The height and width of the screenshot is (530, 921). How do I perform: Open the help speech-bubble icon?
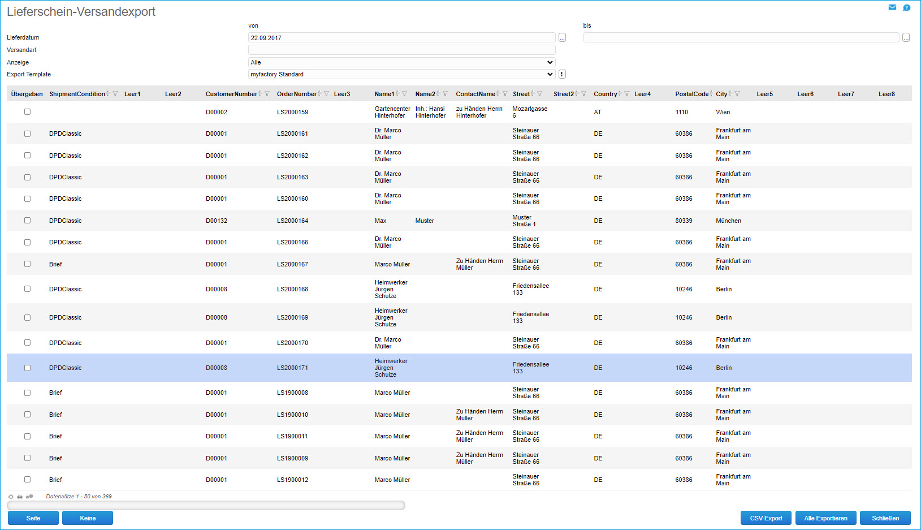pos(906,7)
